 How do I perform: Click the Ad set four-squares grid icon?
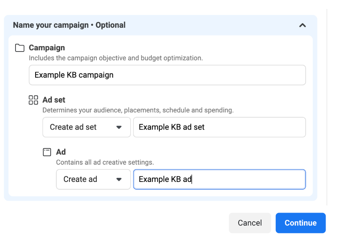[34, 100]
